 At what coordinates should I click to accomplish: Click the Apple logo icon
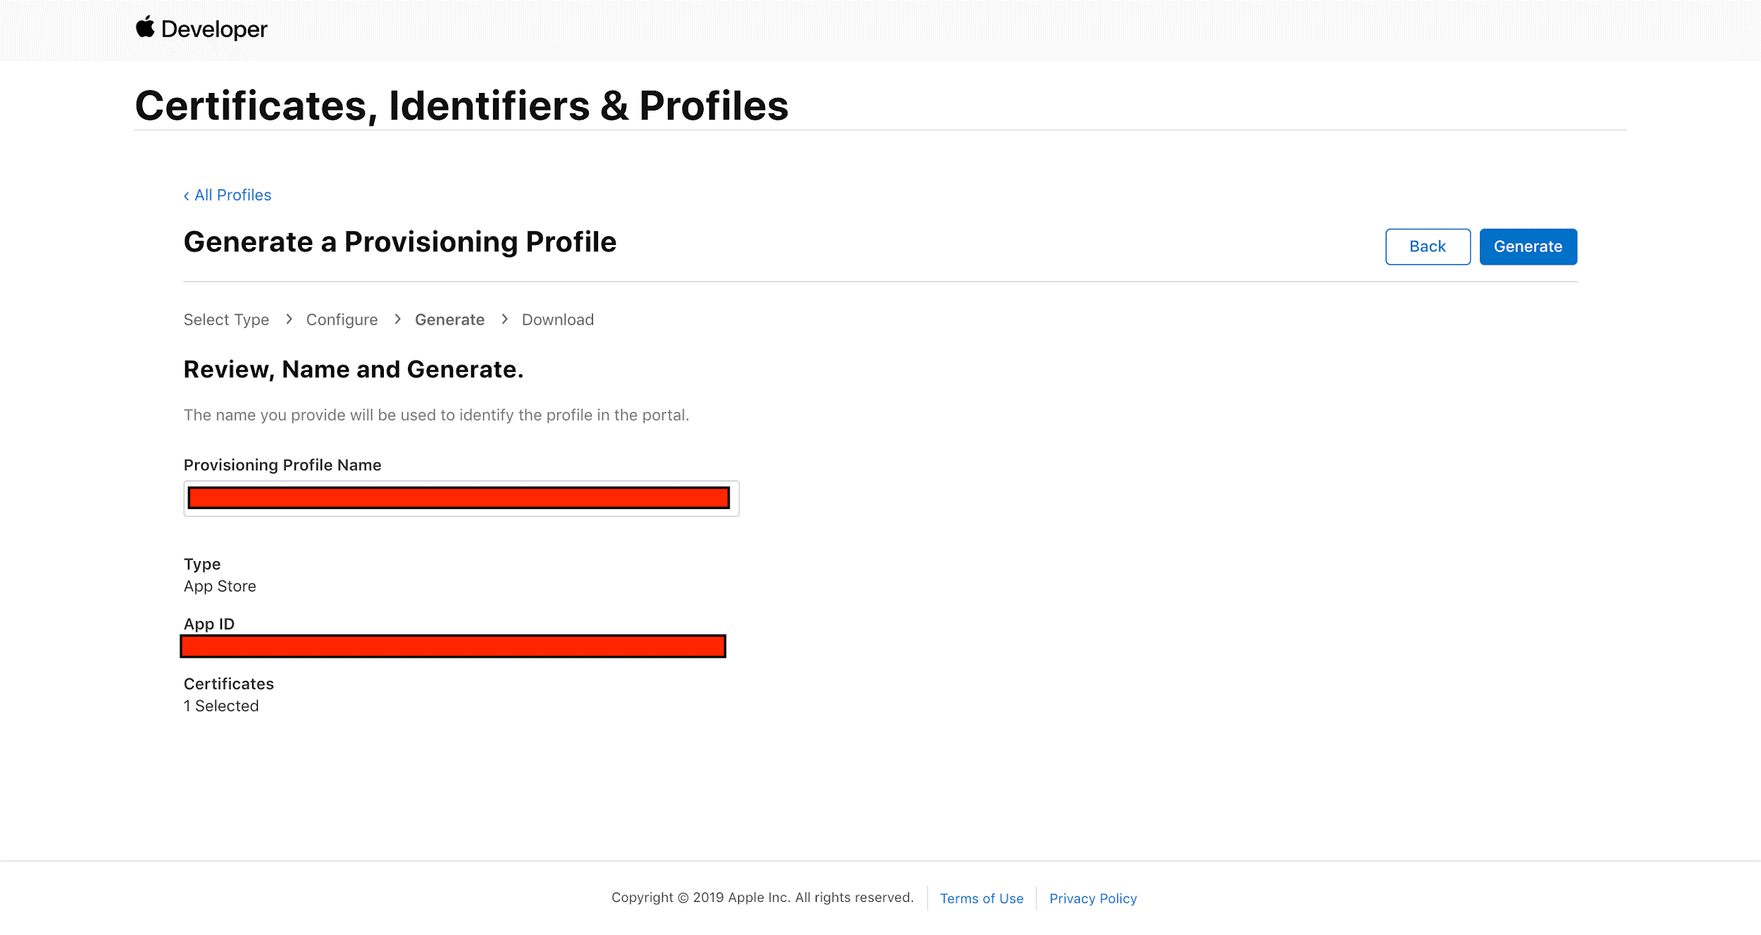pyautogui.click(x=145, y=27)
